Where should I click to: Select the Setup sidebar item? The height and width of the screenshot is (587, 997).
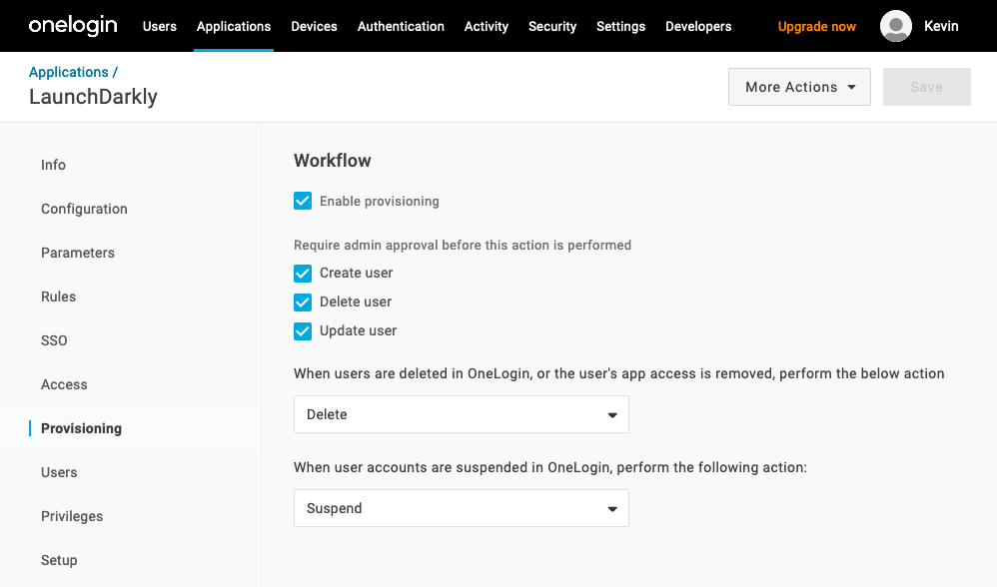[59, 560]
